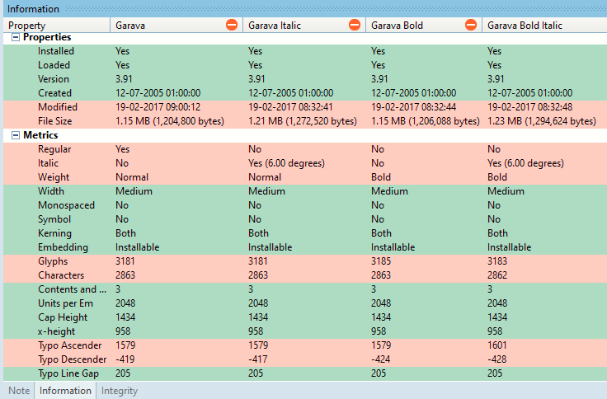
Task: Click the Garava column header
Action: [x=176, y=26]
